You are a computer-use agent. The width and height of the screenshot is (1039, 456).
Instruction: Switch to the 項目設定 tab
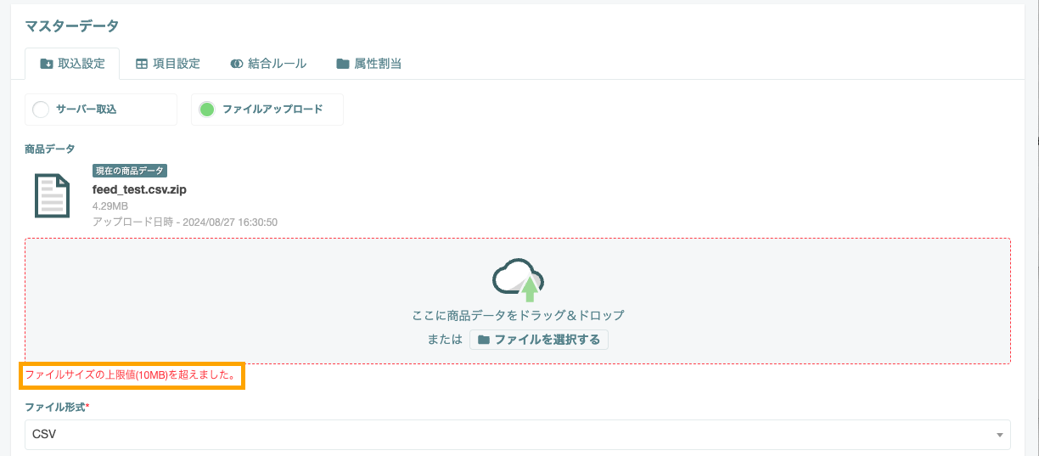pos(168,64)
